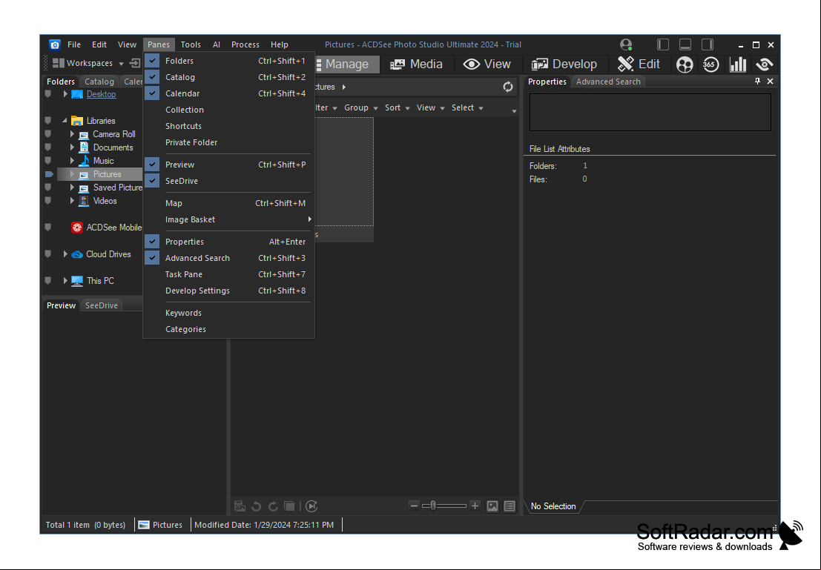Open the Dashboard bar chart icon
Screen dimensions: 821x570
[x=738, y=64]
